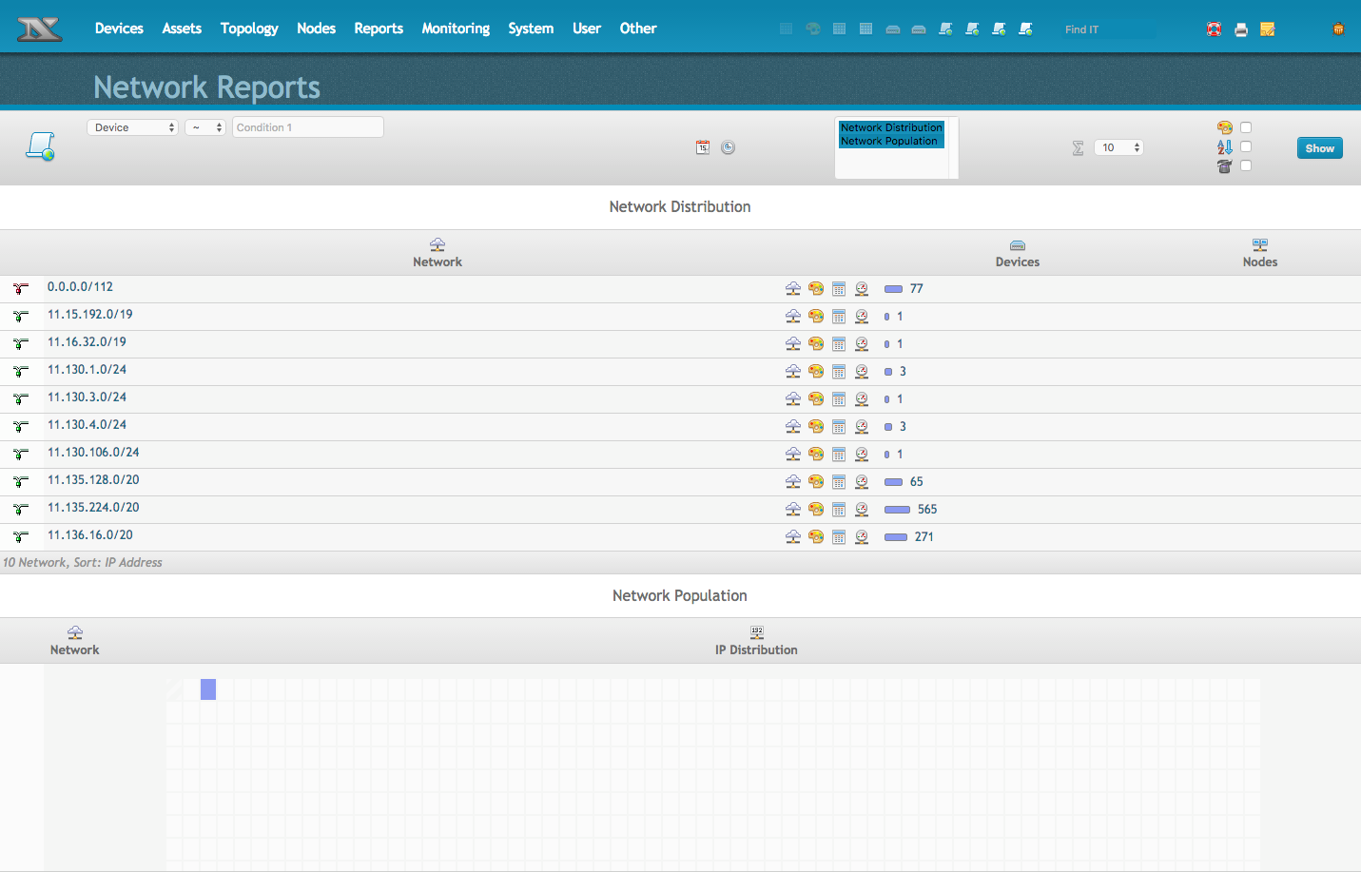Screen dimensions: 1361x872
Task: Click the Condition 1 input field
Action: pos(308,127)
